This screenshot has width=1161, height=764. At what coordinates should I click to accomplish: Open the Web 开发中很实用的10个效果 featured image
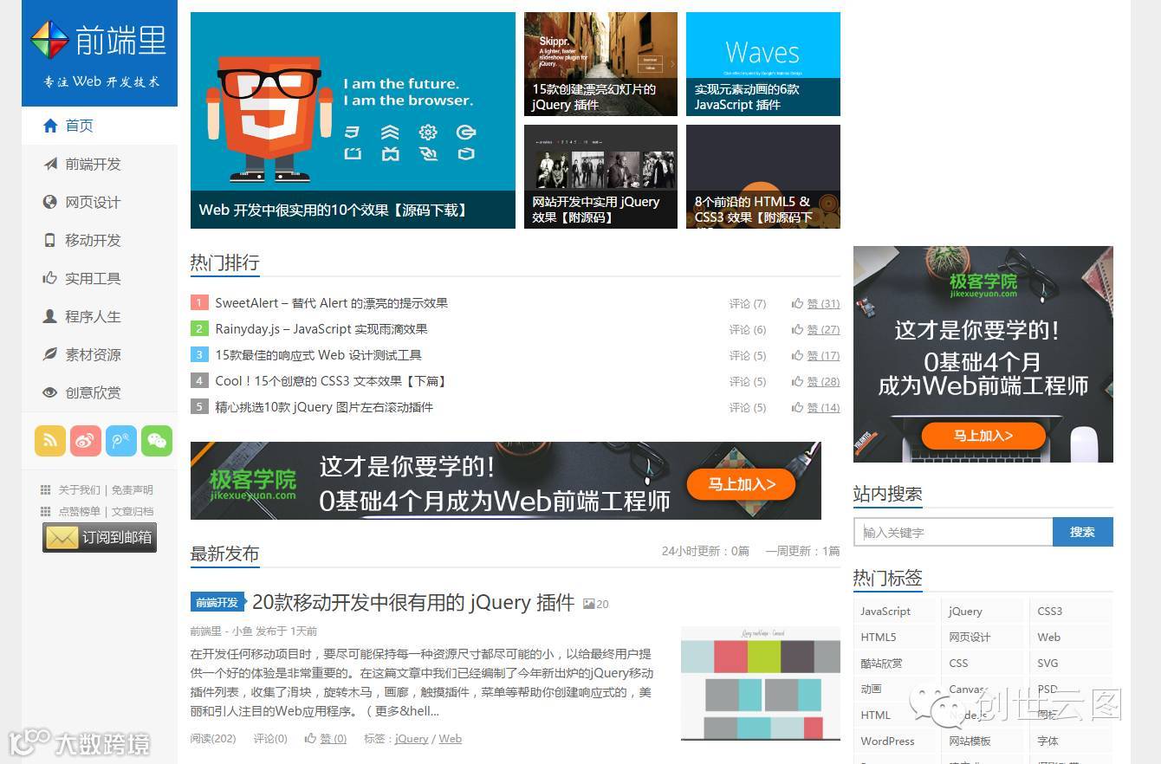point(353,120)
